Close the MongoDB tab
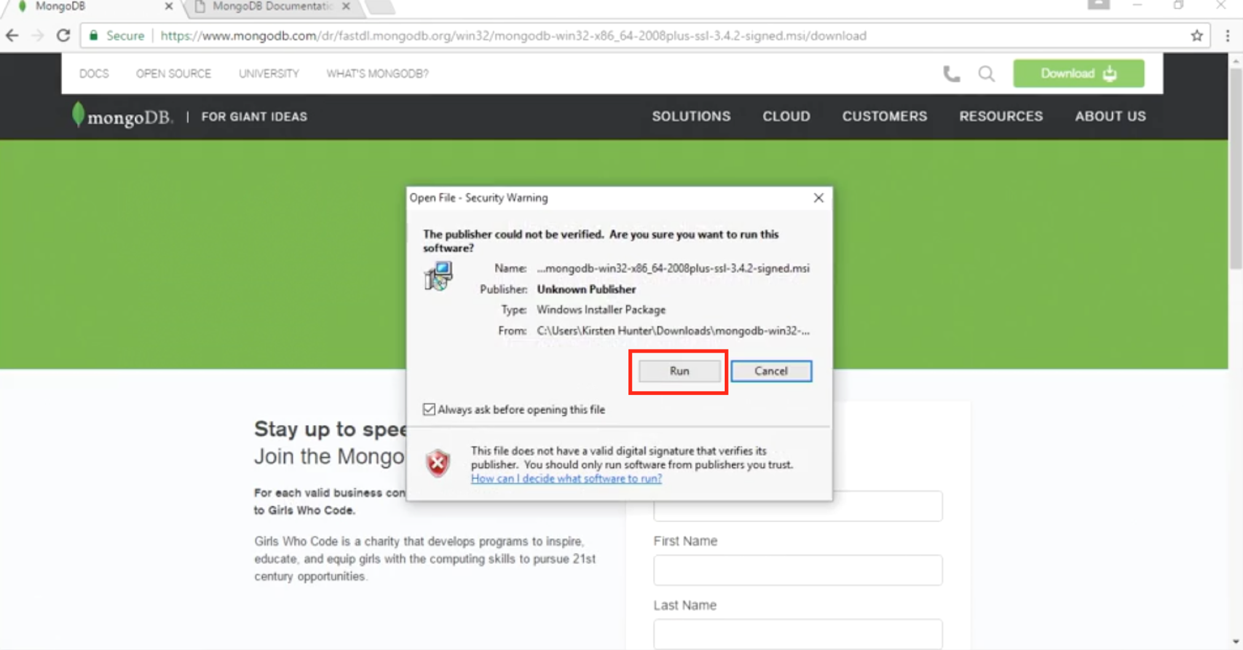 168,6
